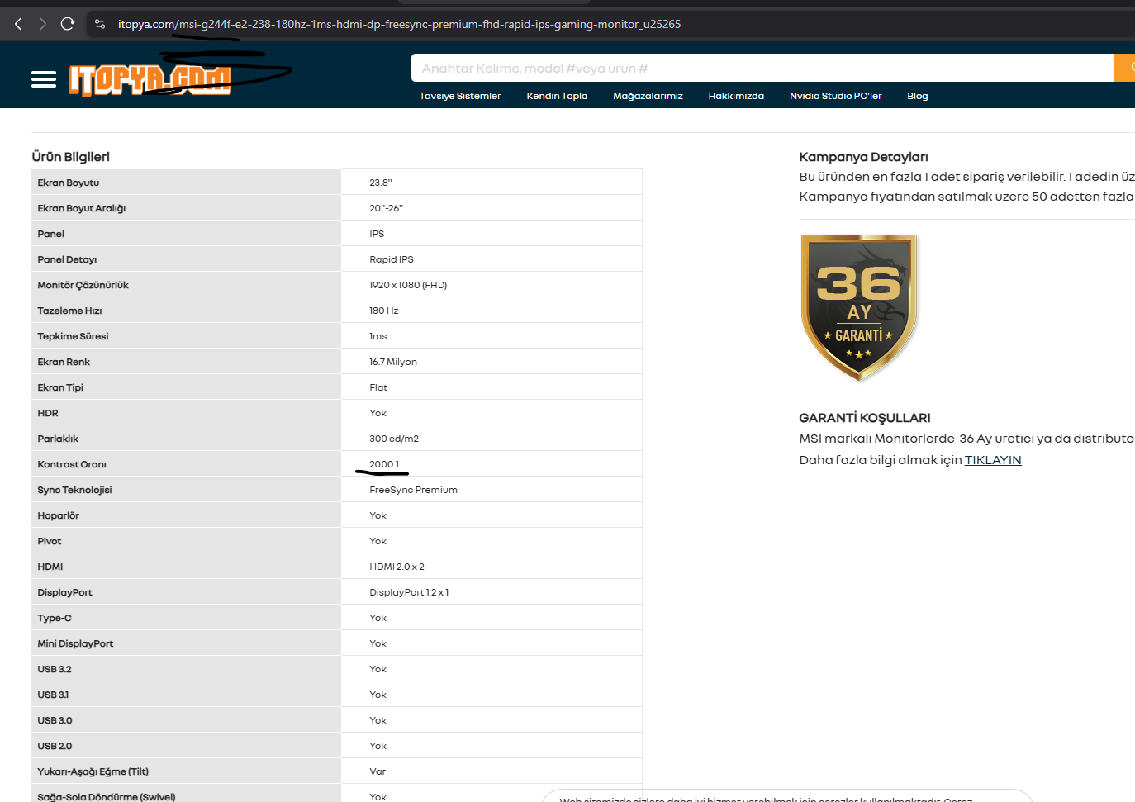Focus the Anahtar Kelime search field
This screenshot has height=802, width=1135.
point(762,68)
